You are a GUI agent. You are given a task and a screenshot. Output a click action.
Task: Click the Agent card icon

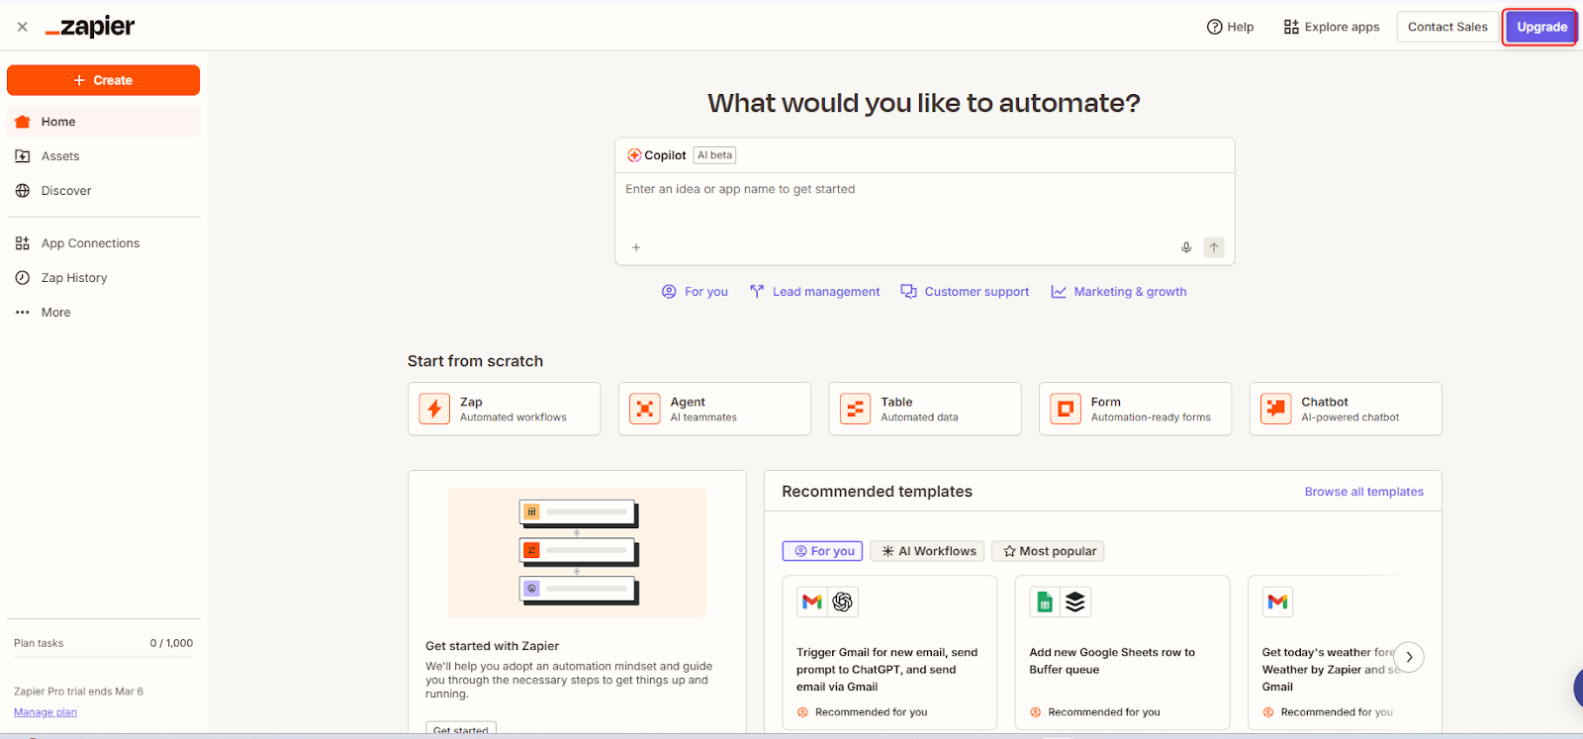(x=645, y=409)
